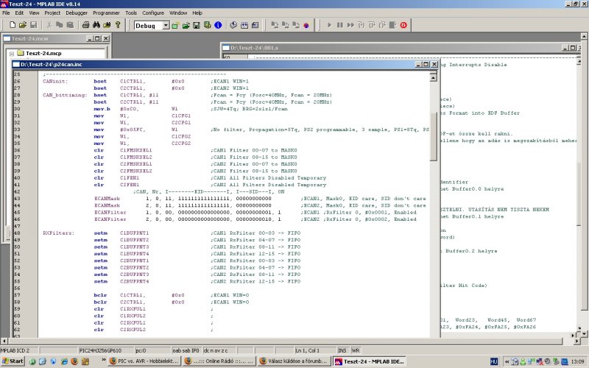This screenshot has width=589, height=368.
Task: Expand hidden tray icons chevron
Action: (x=507, y=361)
